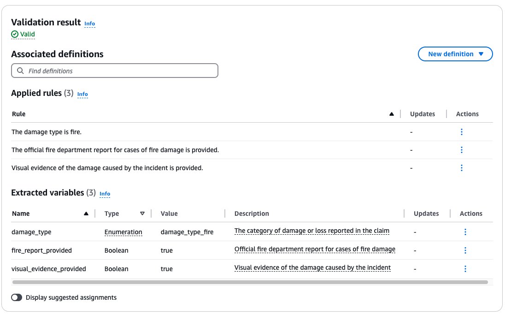
Task: Open the Enumeration type link for damage_type
Action: (123, 232)
